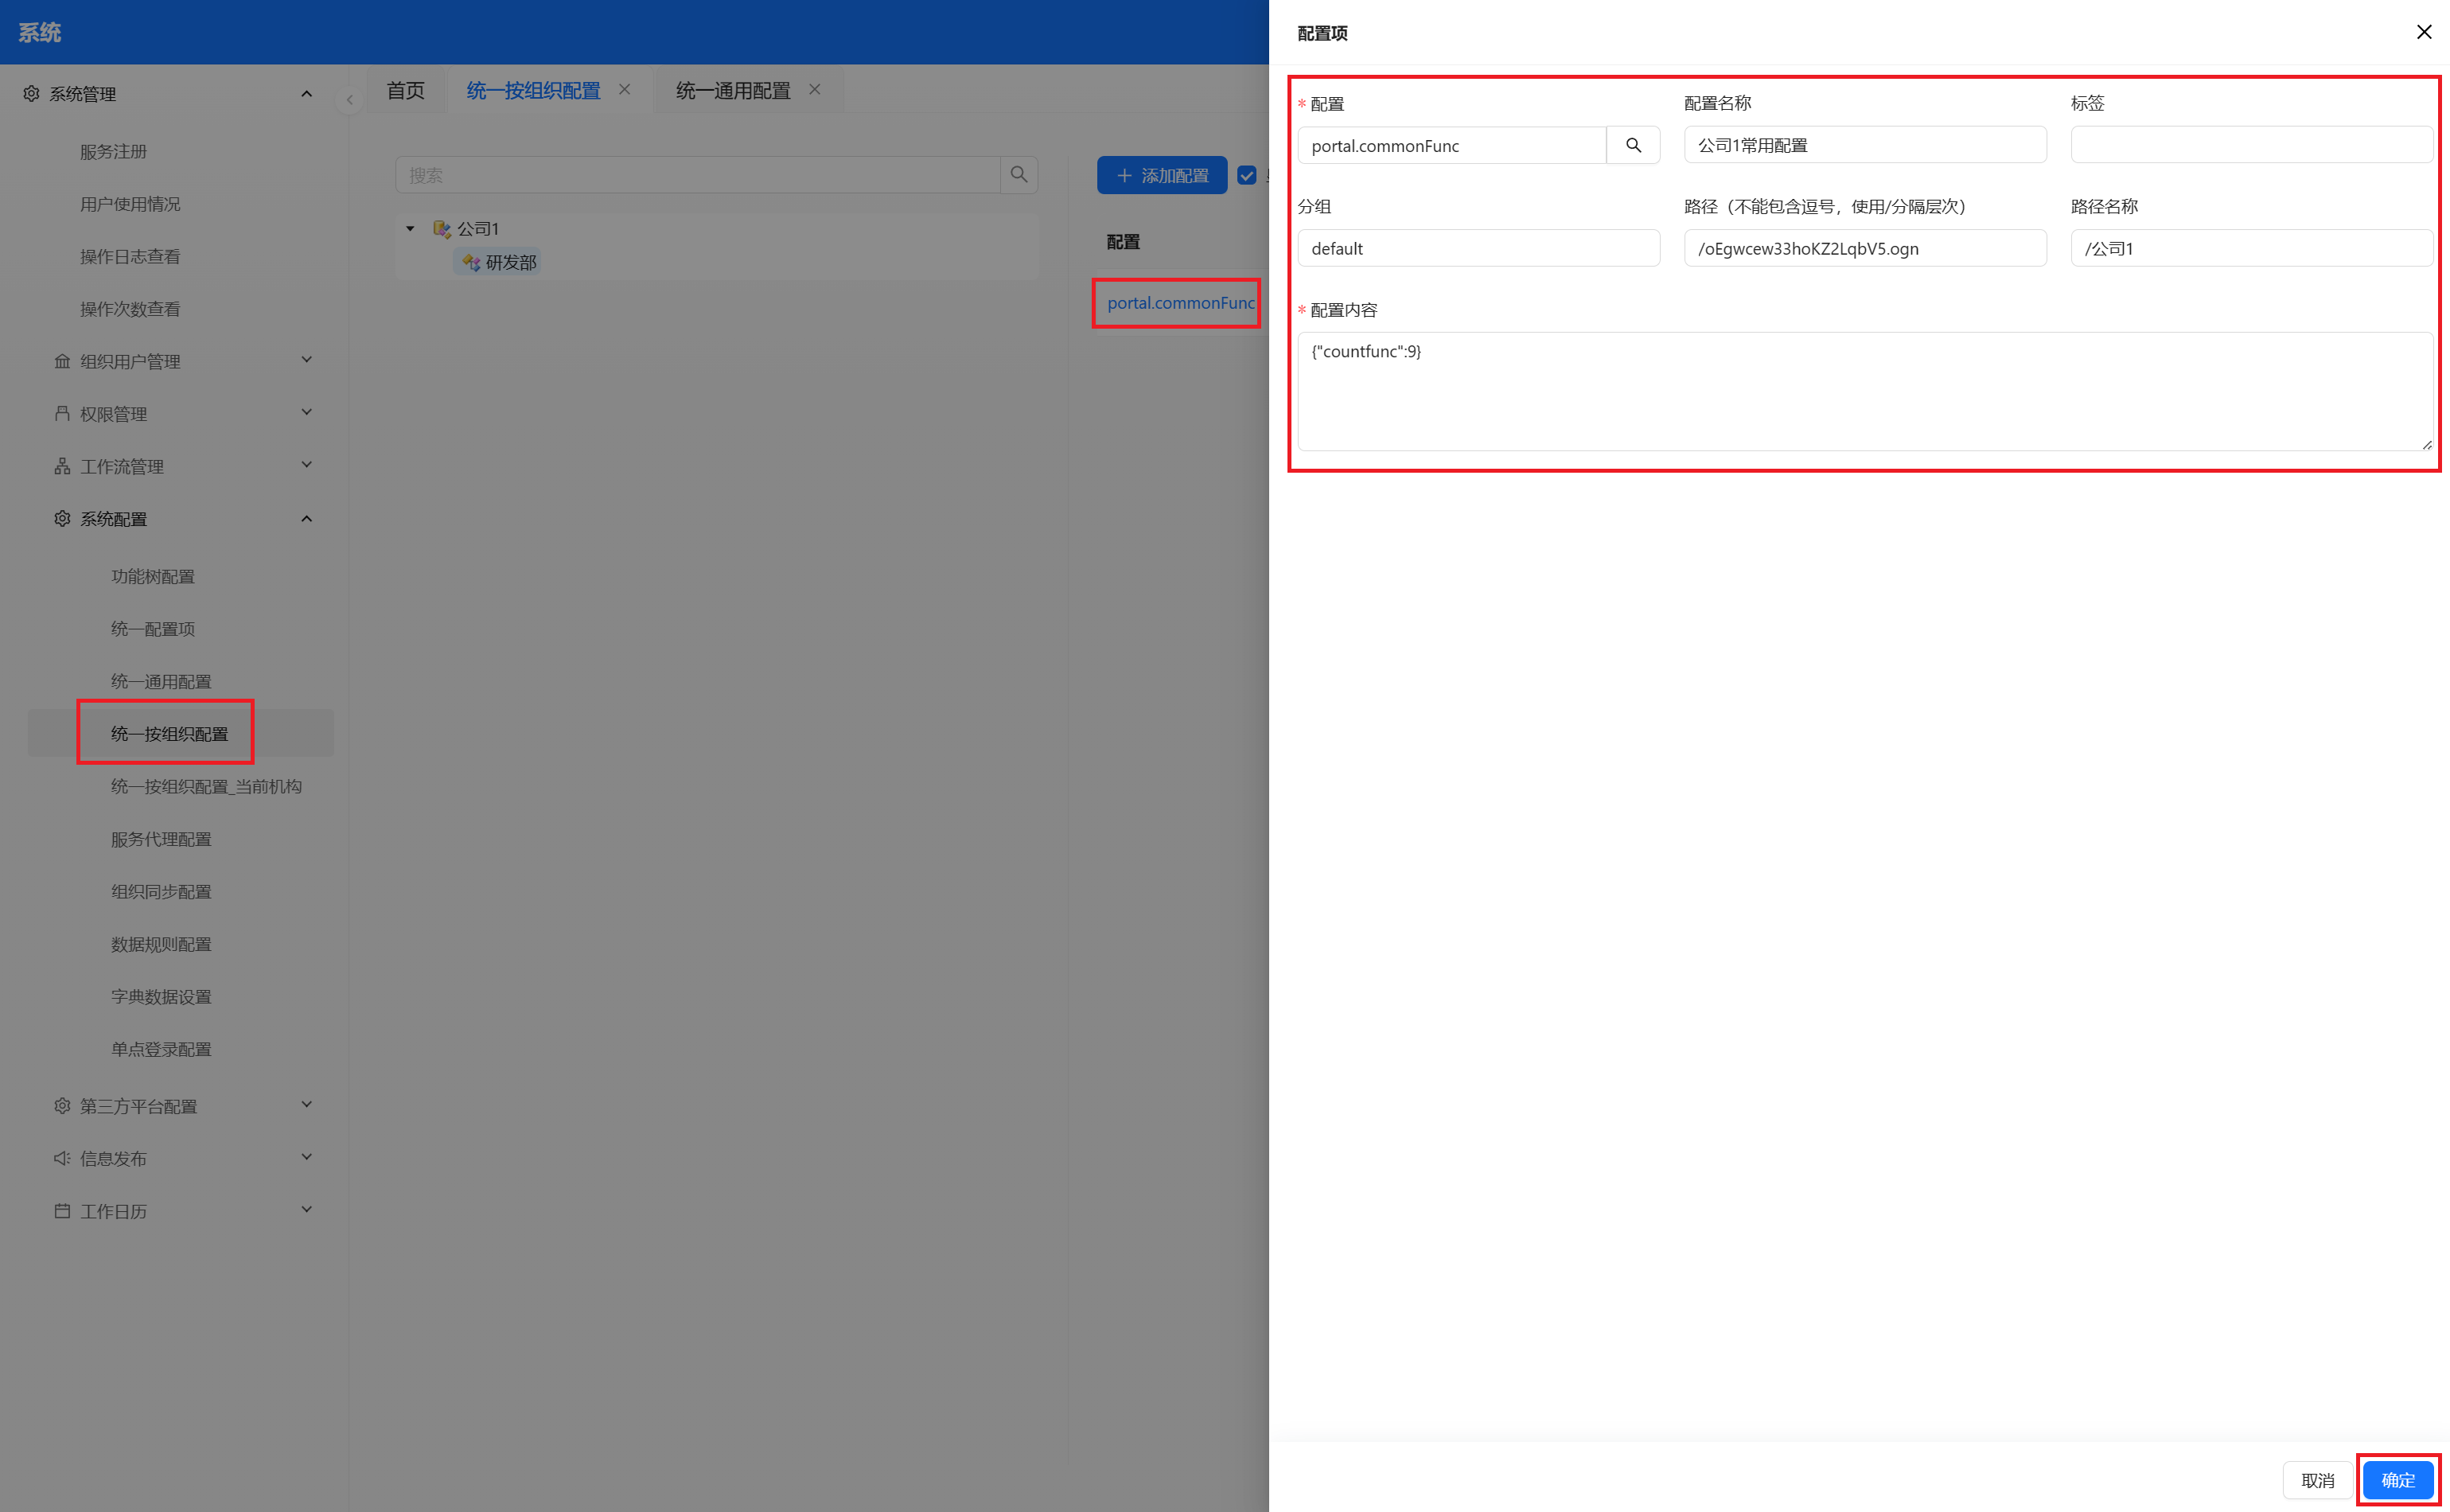Viewport: 2450px width, 1512px height.
Task: Open 操作次数查看 menu item
Action: coord(130,309)
